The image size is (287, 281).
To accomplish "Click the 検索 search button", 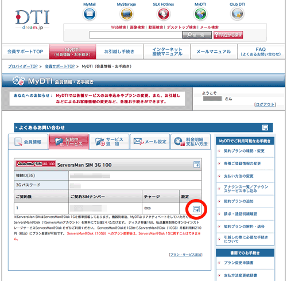I will [197, 35].
